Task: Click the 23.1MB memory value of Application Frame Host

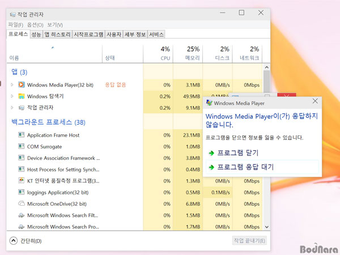Action: click(x=192, y=135)
